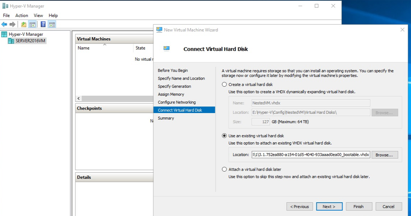Click the Details panel header
The width and height of the screenshot is (411, 216).
115,177
